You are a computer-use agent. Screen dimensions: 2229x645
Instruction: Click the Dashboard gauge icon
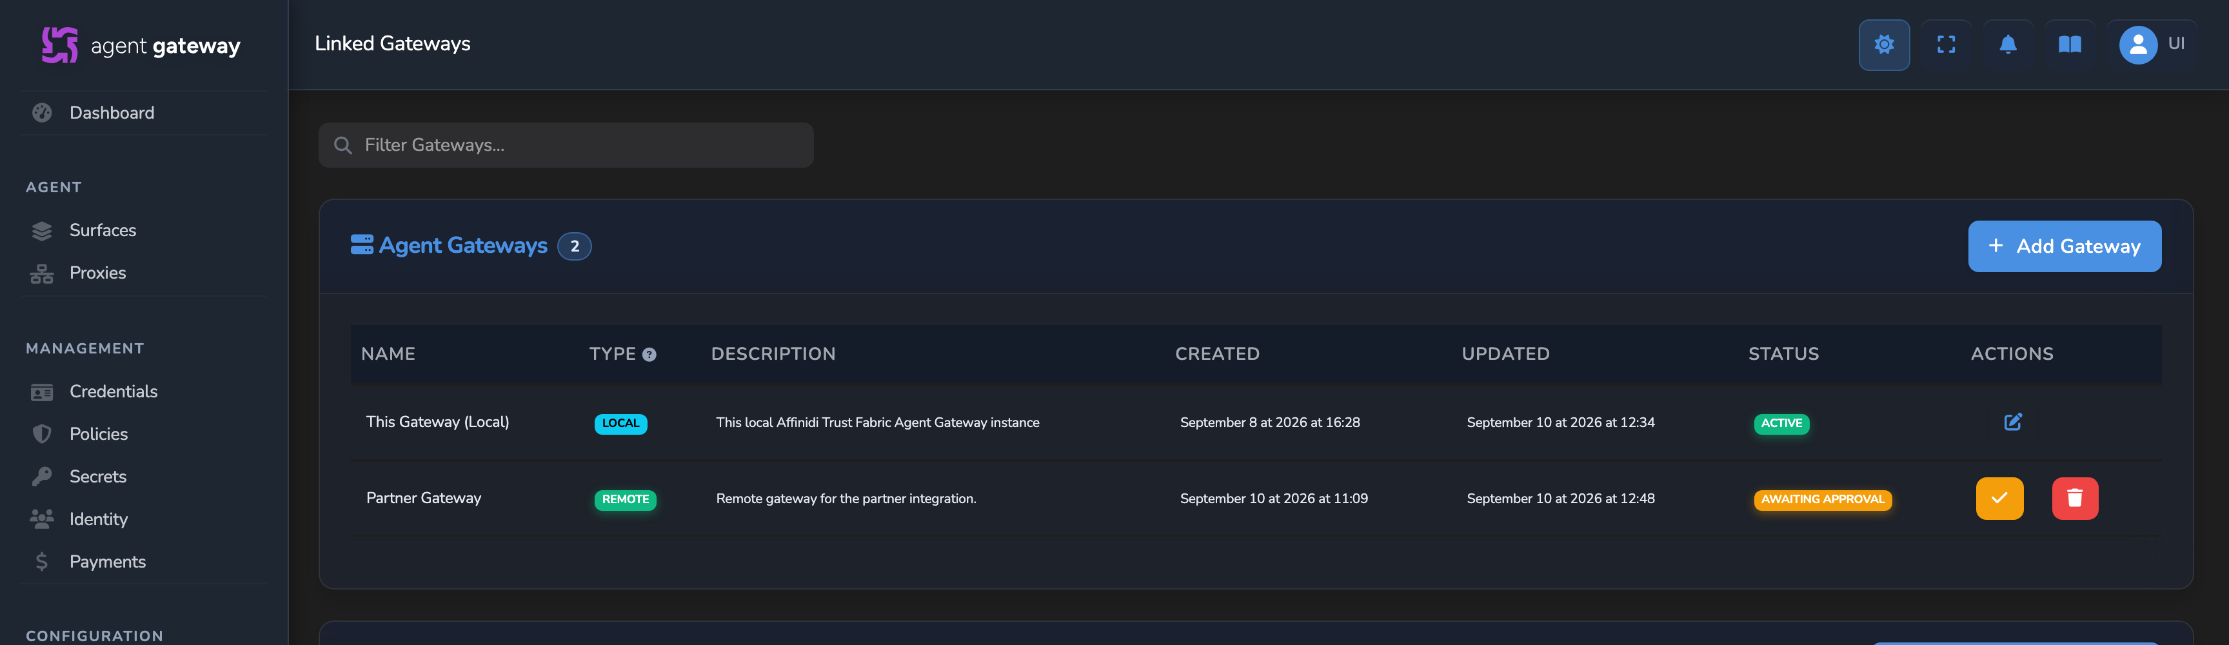tap(41, 112)
